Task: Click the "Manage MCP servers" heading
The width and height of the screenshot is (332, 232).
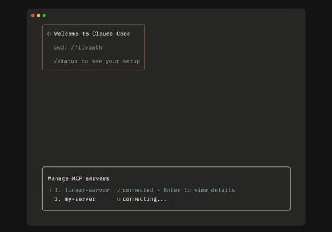Action: click(x=79, y=178)
